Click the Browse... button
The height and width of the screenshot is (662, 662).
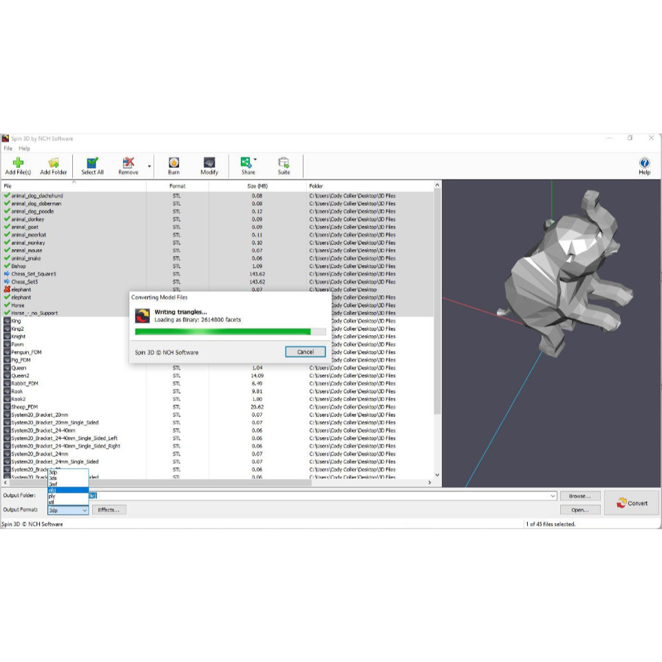tap(579, 495)
